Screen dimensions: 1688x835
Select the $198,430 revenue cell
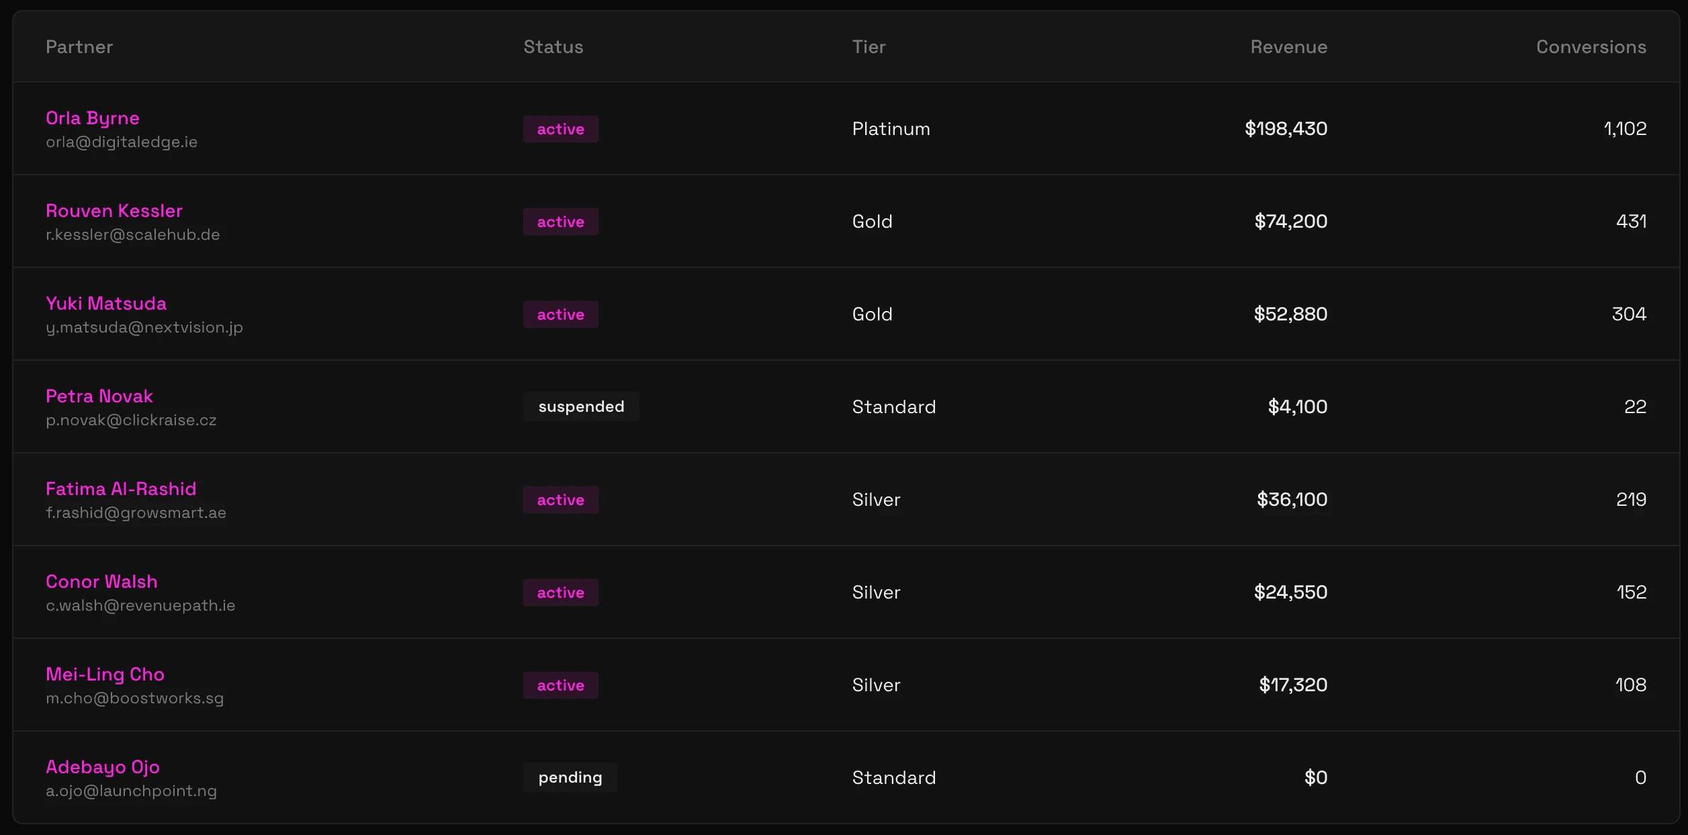pyautogui.click(x=1286, y=128)
